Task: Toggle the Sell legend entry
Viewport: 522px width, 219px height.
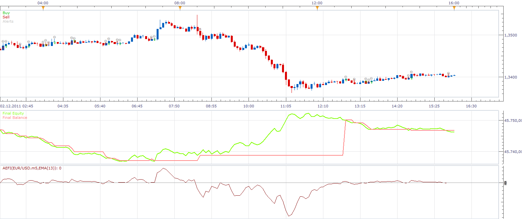Action: tap(6, 17)
